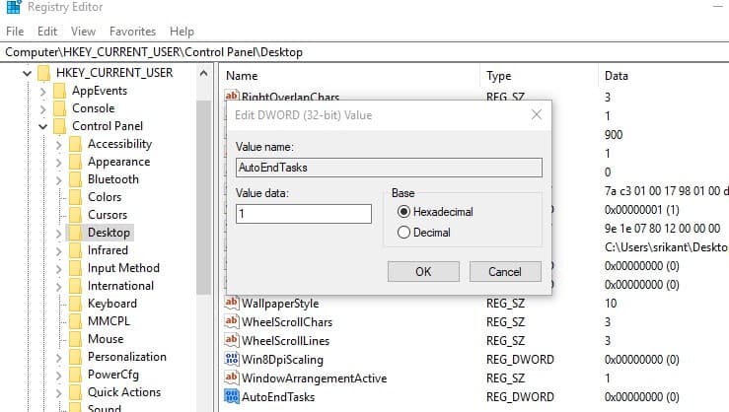Image resolution: width=729 pixels, height=412 pixels.
Task: Click the Value data input field
Action: 302,213
